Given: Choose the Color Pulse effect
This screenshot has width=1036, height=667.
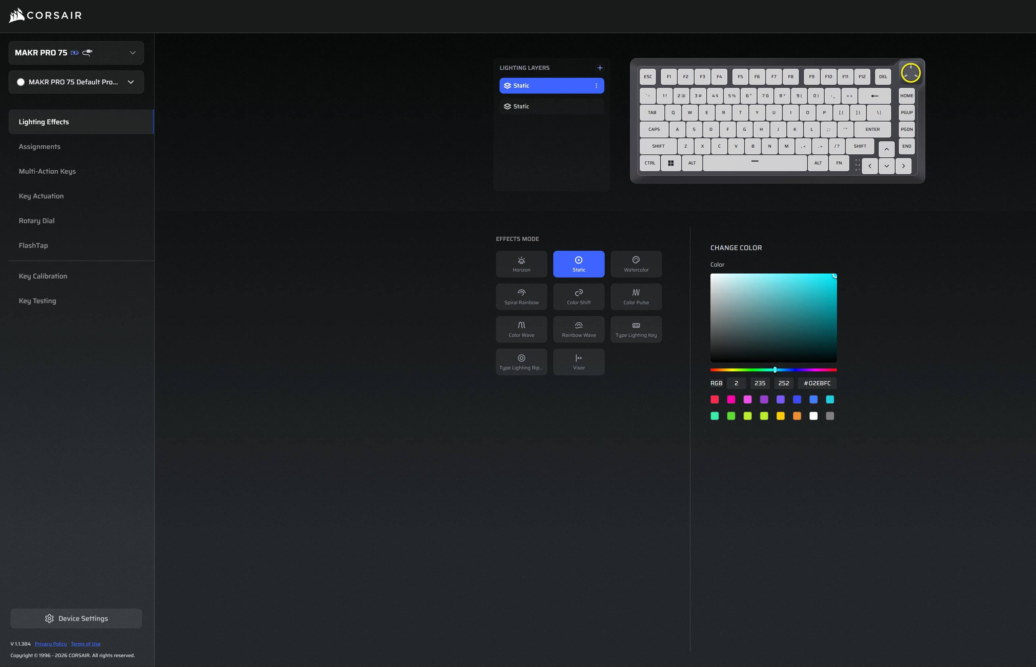Looking at the screenshot, I should coord(636,297).
